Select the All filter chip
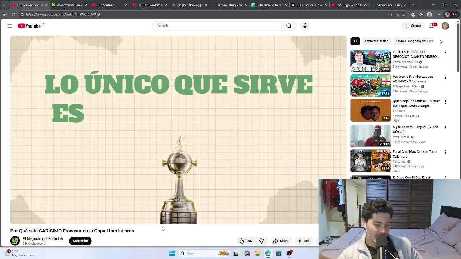 pos(355,41)
